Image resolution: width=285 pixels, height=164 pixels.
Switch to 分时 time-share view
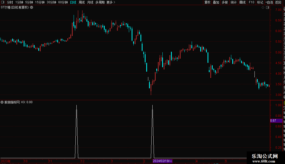(10, 2)
